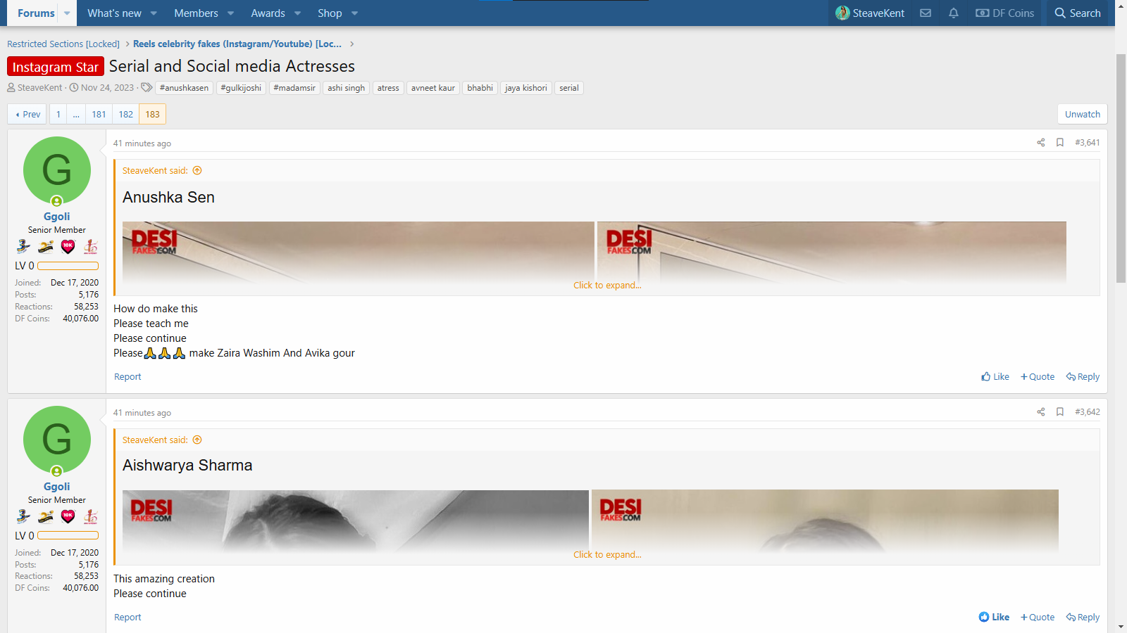The image size is (1127, 633).
Task: Open the Instagram Star prefix label
Action: pos(56,67)
